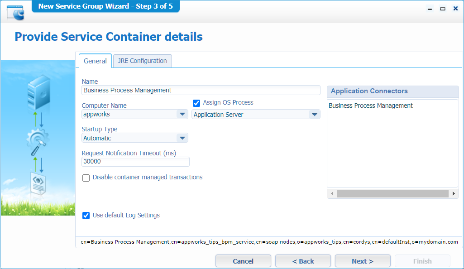Select the General tab
This screenshot has width=464, height=269.
pyautogui.click(x=95, y=61)
